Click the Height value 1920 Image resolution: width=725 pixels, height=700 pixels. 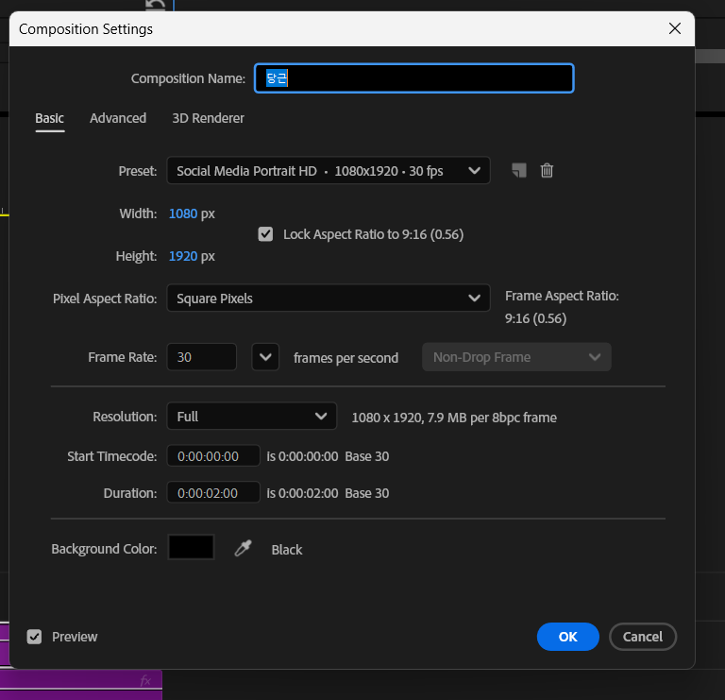(182, 256)
